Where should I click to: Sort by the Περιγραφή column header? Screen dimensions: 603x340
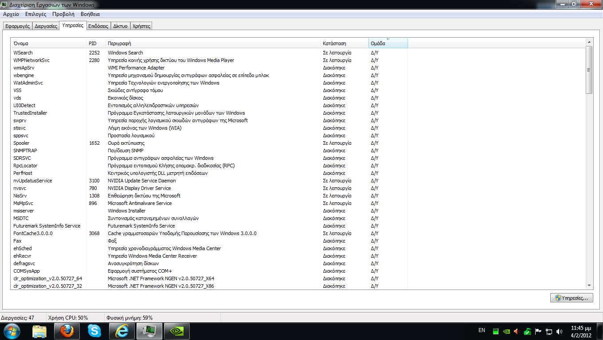pos(213,43)
